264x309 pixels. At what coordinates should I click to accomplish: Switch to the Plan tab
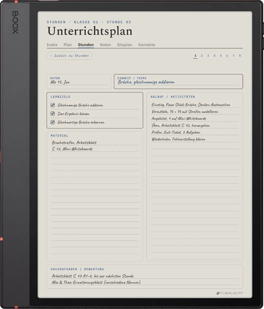68,45
